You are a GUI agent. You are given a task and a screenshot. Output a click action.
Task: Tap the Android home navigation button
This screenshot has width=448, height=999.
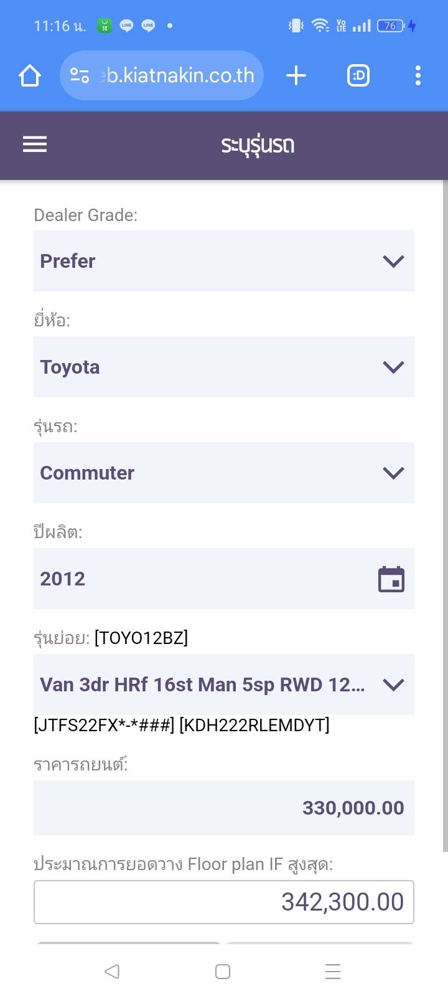click(223, 971)
